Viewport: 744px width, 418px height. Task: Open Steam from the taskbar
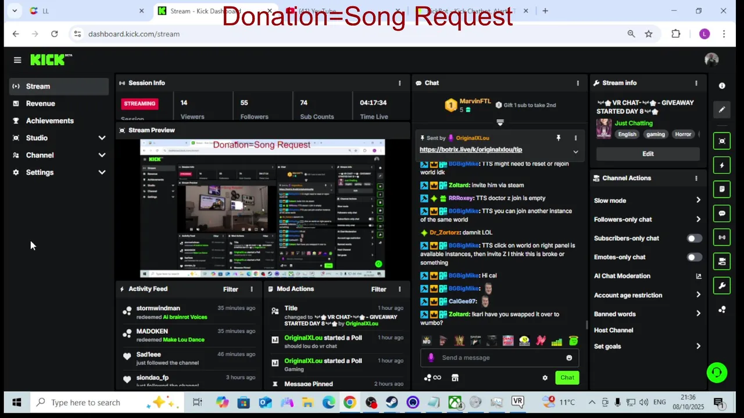click(x=392, y=402)
